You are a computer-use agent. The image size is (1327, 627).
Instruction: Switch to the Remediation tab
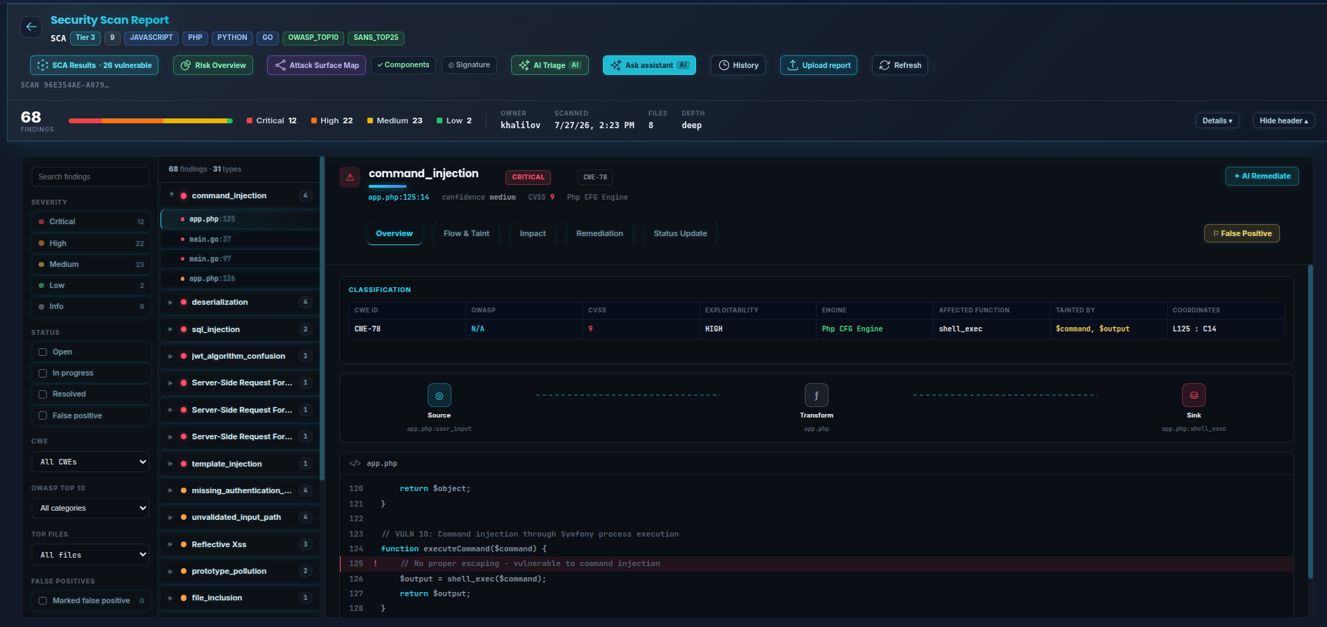(599, 233)
